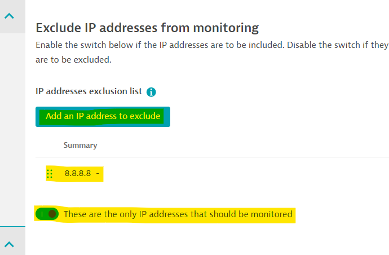This screenshot has width=389, height=255.
Task: Click the drag handle dots beside 8.8.8.8
Action: (50, 174)
